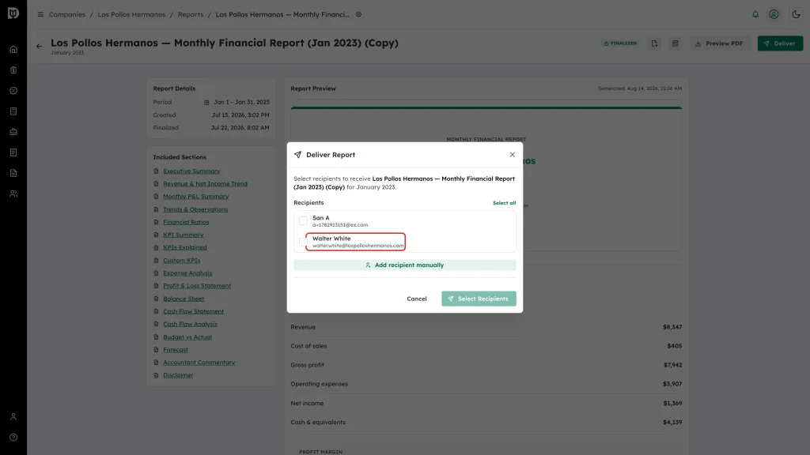Open the Custom KPIs link
The image size is (810, 455).
point(181,261)
